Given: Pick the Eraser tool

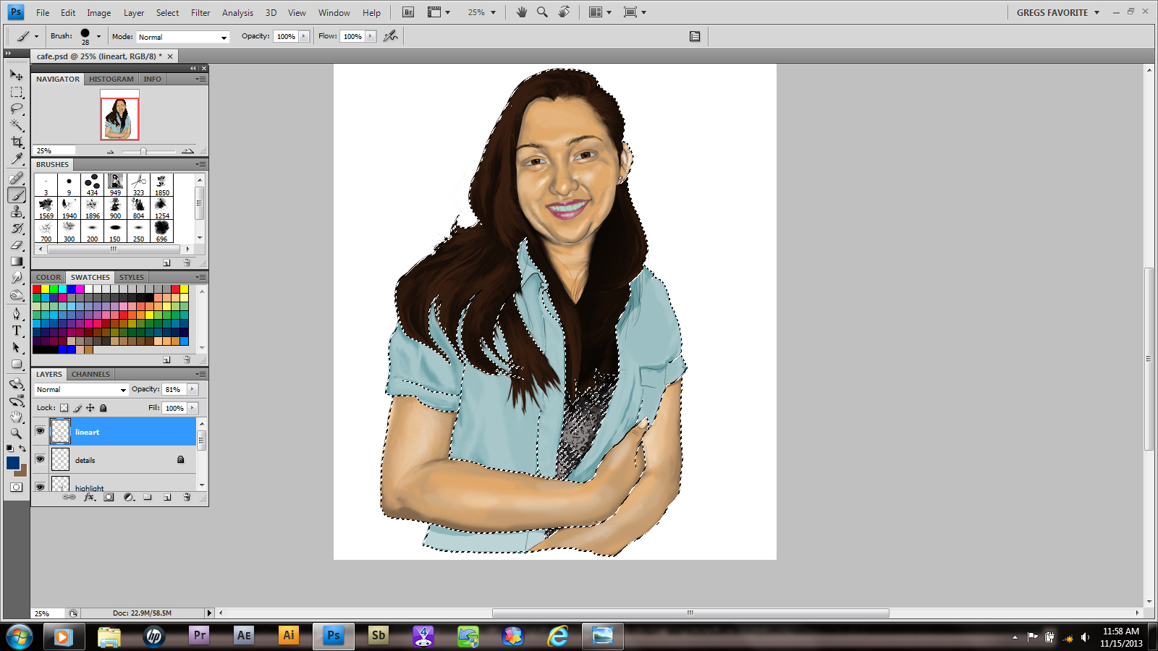Looking at the screenshot, I should (17, 245).
